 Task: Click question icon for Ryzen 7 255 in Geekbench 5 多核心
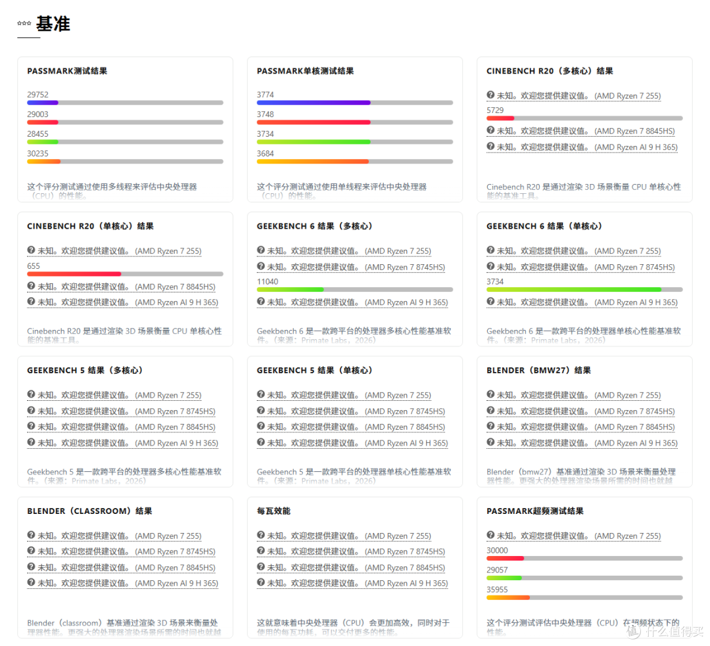(x=31, y=395)
